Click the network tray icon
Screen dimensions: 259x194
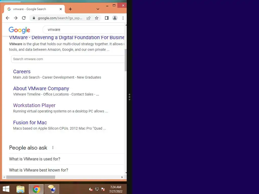(x=97, y=189)
